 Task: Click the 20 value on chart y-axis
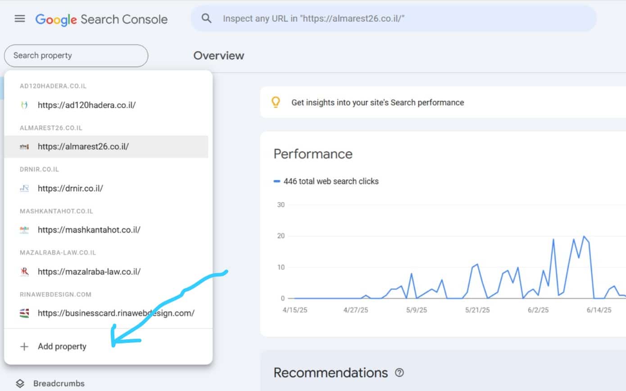coord(281,236)
